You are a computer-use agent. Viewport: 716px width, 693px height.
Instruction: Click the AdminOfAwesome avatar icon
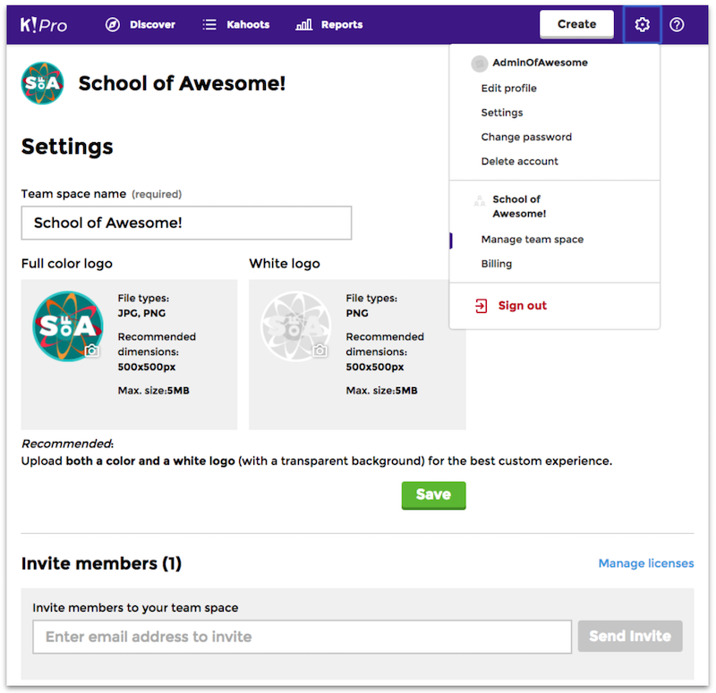click(x=480, y=63)
